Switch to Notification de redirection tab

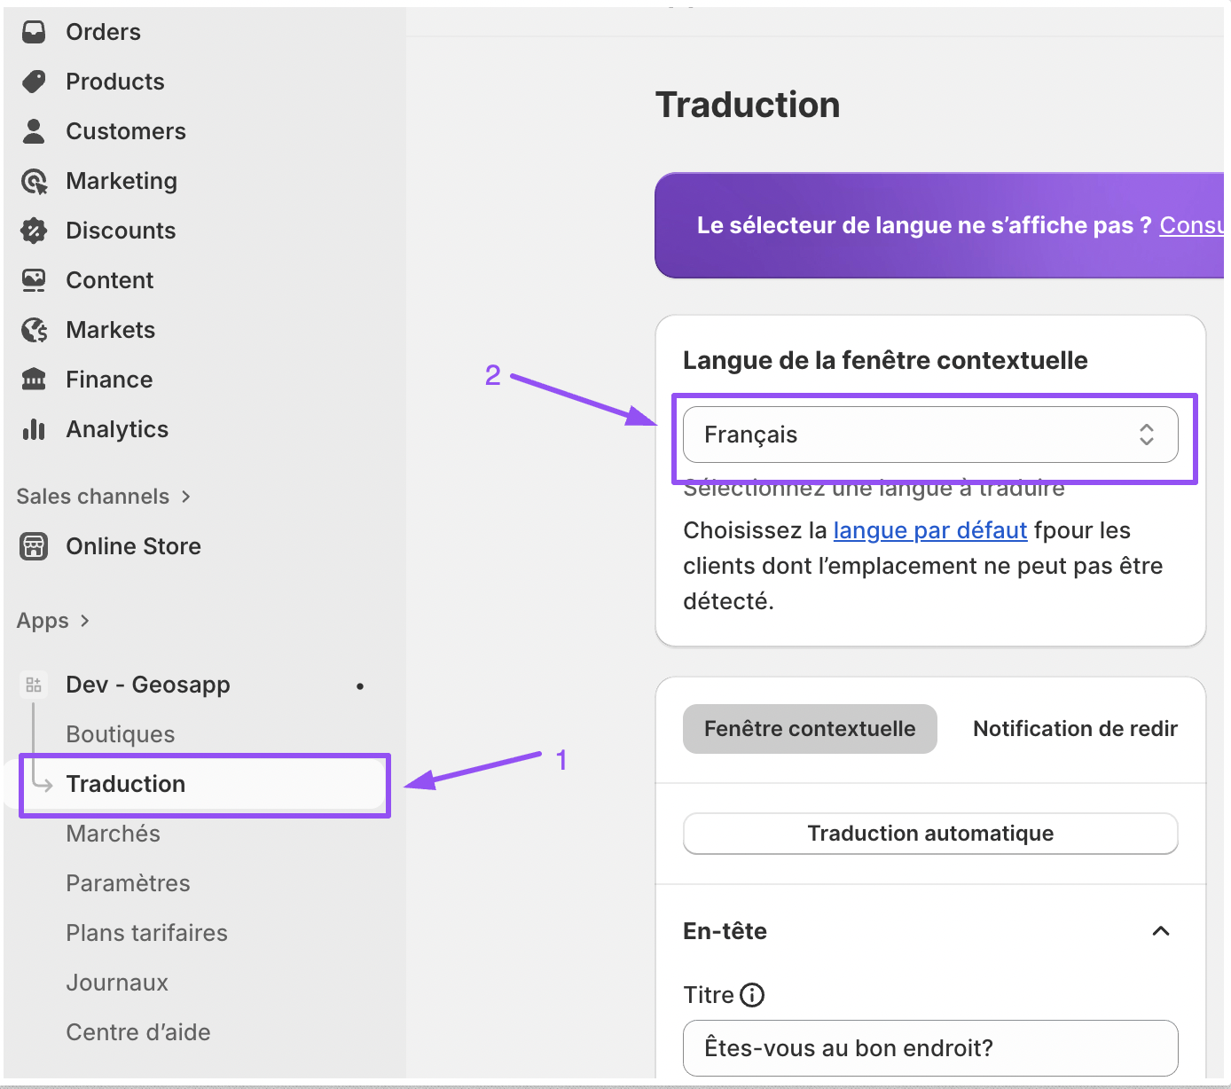click(1075, 729)
